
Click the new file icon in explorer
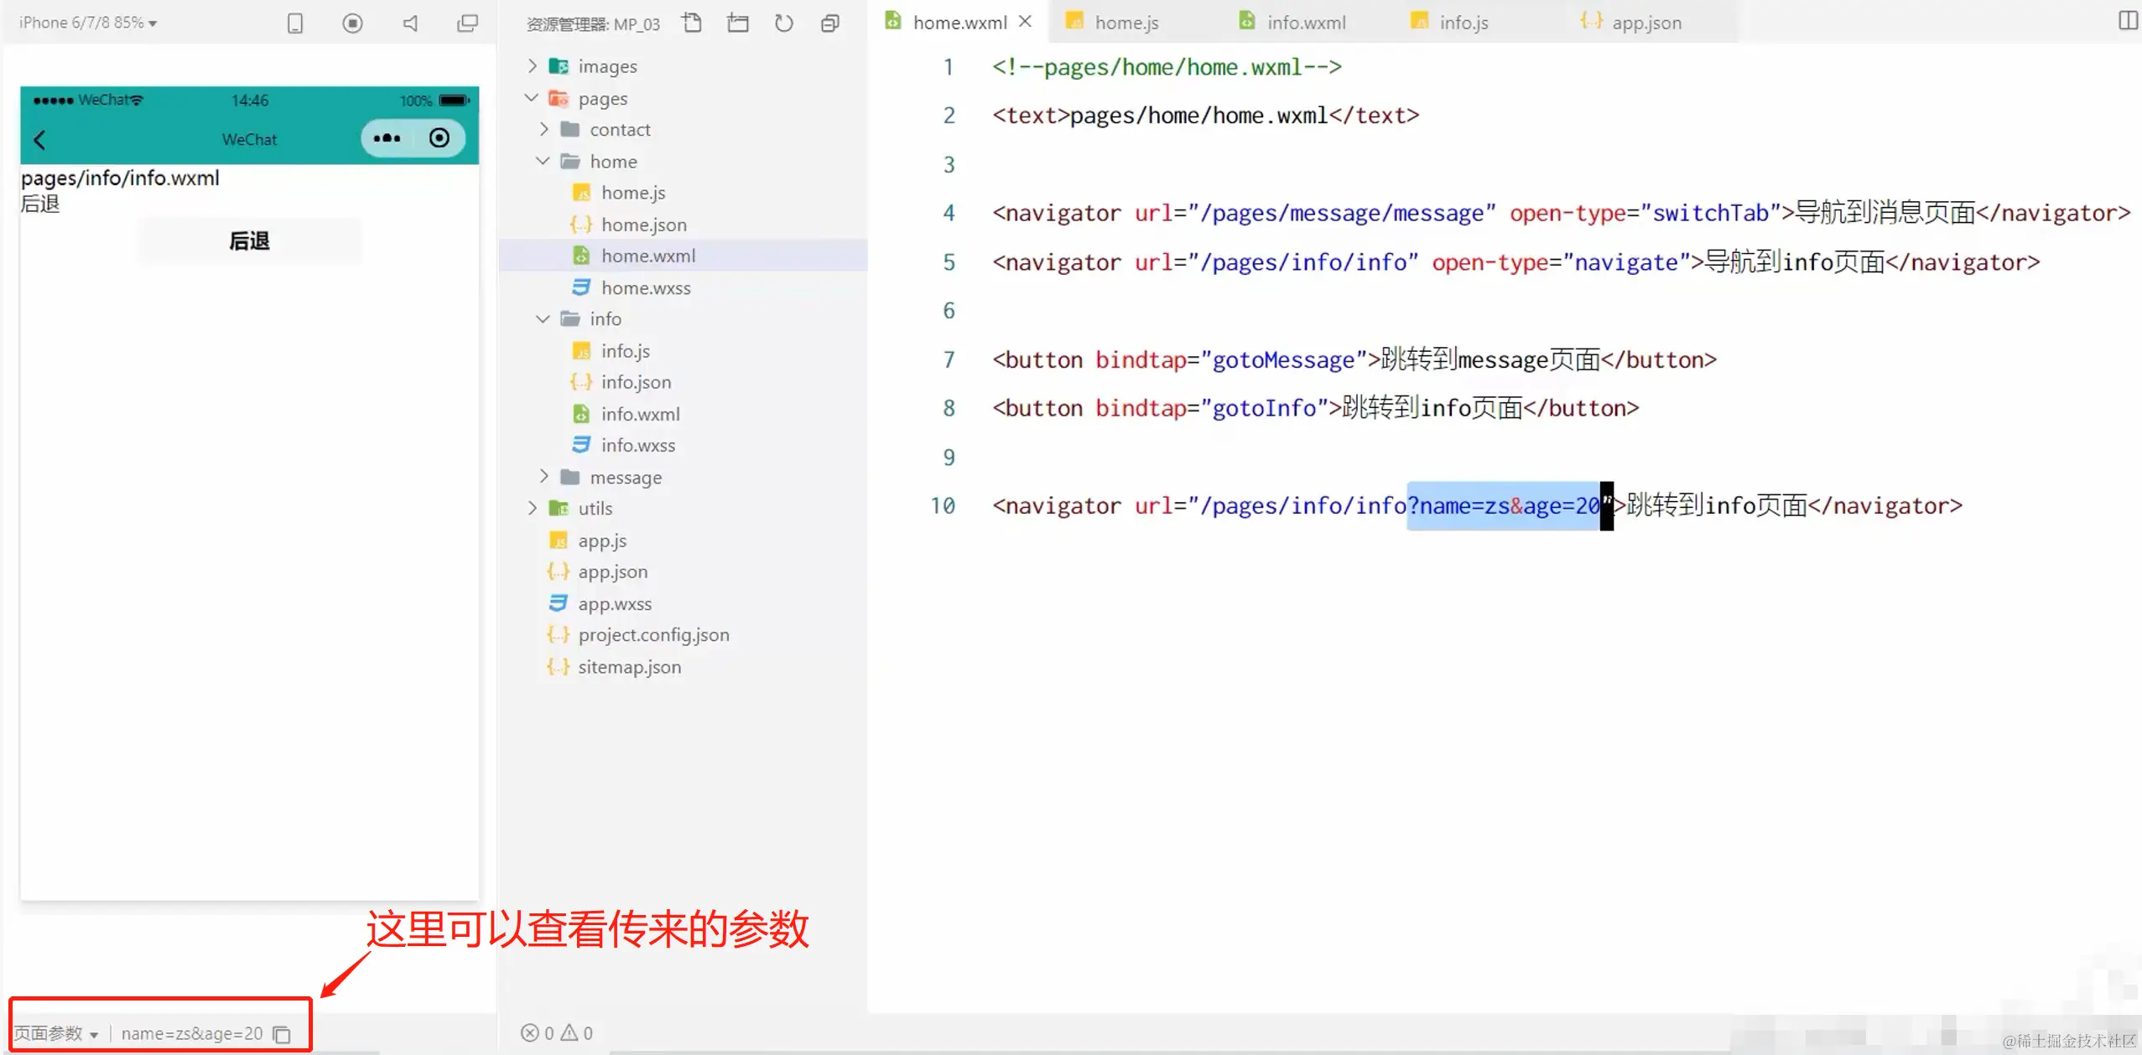[692, 23]
